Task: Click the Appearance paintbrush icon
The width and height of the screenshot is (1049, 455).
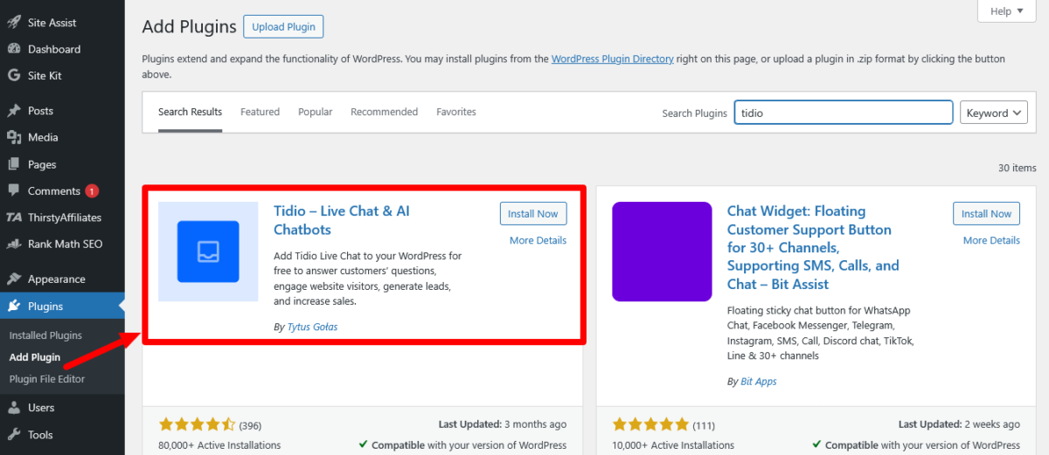Action: 14,279
